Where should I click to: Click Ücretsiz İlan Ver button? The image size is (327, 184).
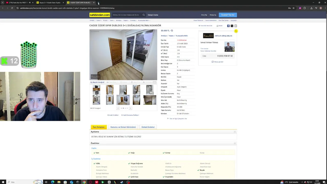228,15
